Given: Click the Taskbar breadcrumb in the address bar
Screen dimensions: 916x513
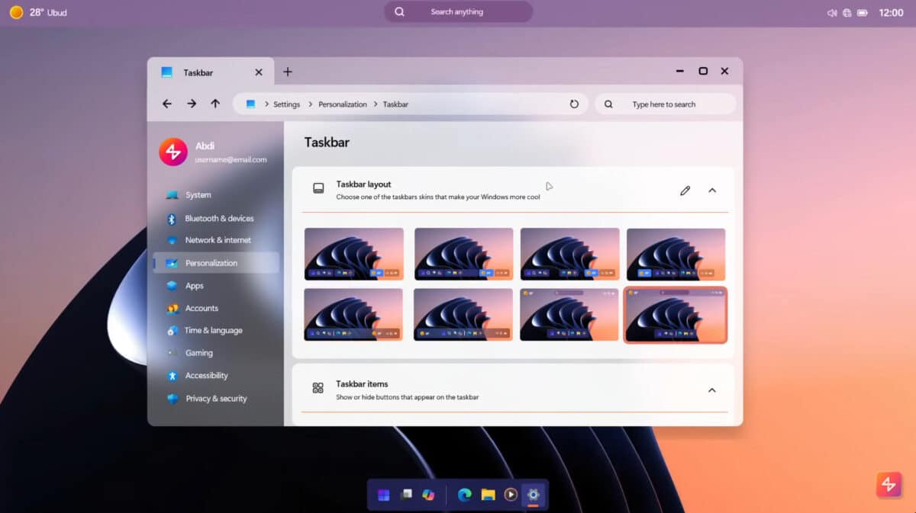Looking at the screenshot, I should [x=395, y=104].
